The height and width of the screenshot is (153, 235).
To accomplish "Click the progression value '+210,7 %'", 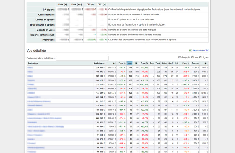I will pyautogui.click(x=121, y=85).
